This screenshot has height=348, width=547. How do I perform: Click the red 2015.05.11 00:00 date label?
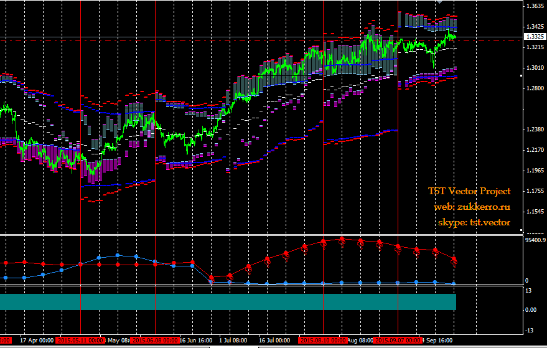pyautogui.click(x=81, y=340)
